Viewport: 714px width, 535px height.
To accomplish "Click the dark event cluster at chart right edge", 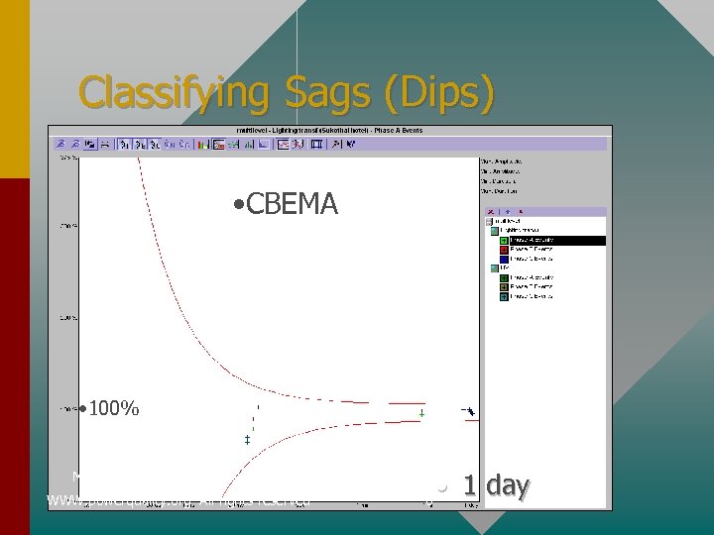I will pos(469,411).
